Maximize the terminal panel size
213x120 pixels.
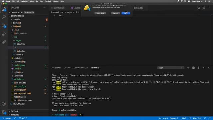point(204,68)
